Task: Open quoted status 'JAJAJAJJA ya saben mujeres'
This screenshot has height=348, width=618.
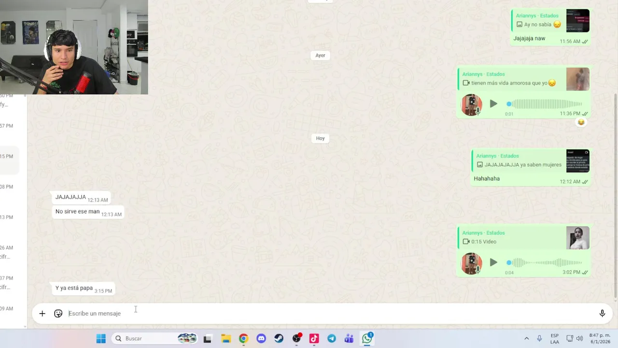Action: click(531, 161)
